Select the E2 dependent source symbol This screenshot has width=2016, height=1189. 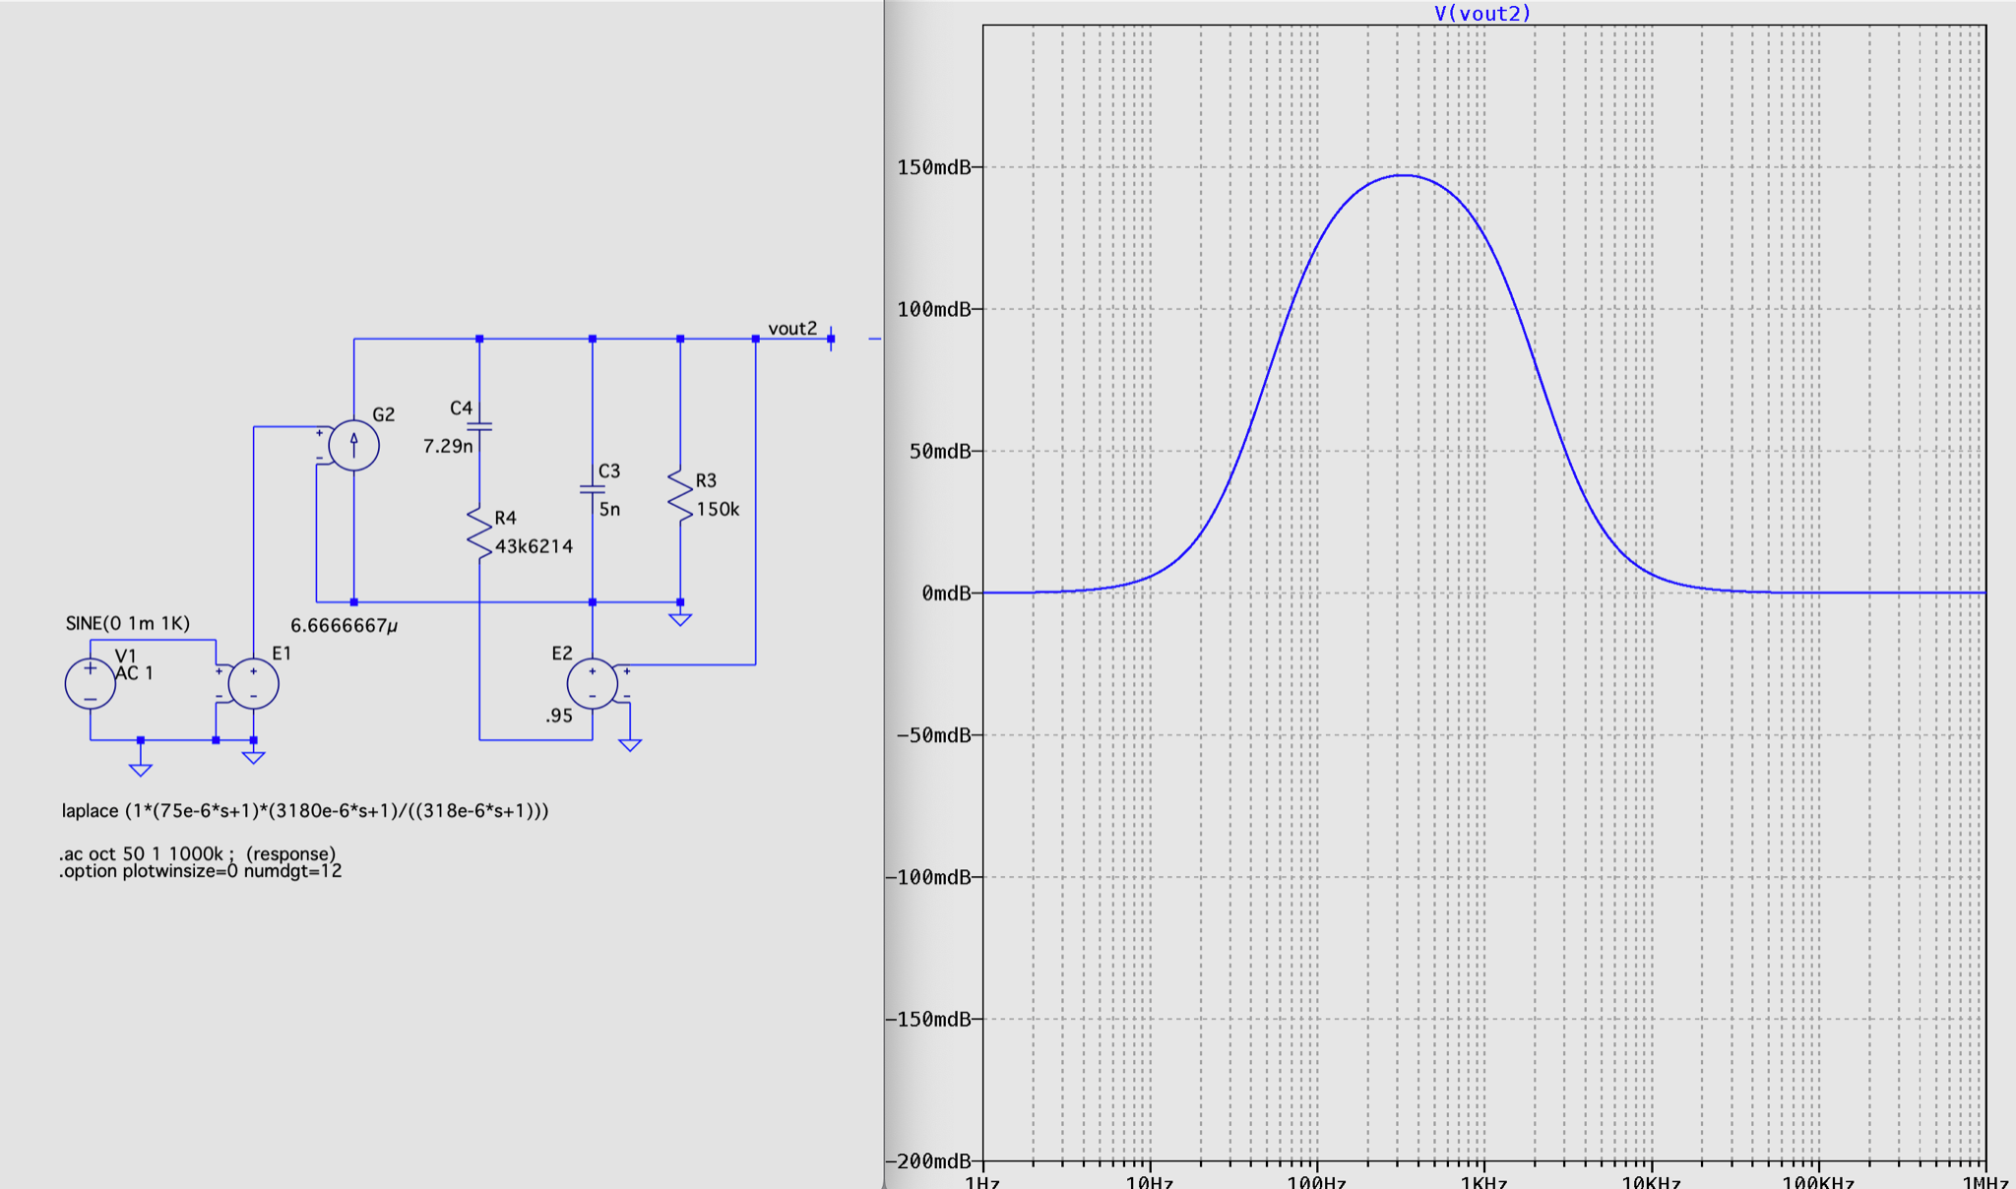point(593,683)
